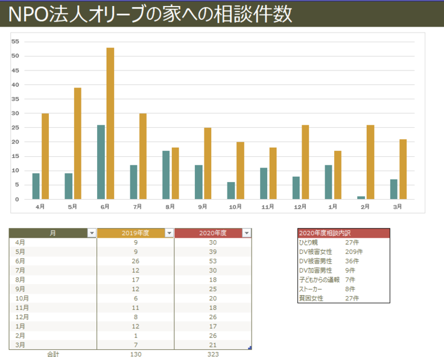Click the 合計 label below the table
Screen dimensions: 444x357
point(53,354)
